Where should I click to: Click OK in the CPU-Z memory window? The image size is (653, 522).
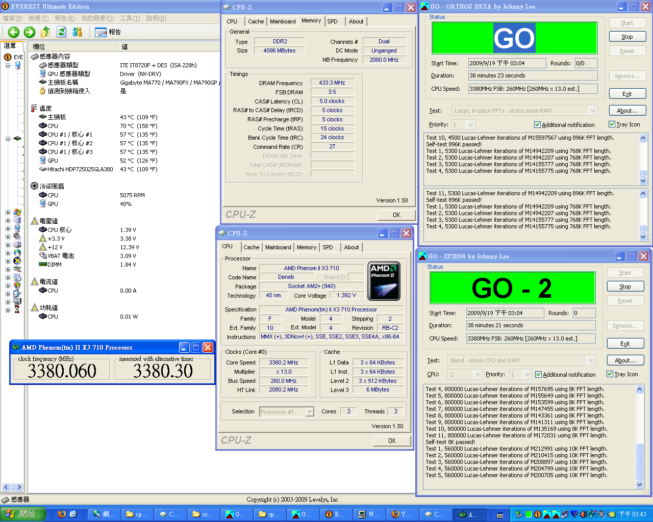coord(396,215)
